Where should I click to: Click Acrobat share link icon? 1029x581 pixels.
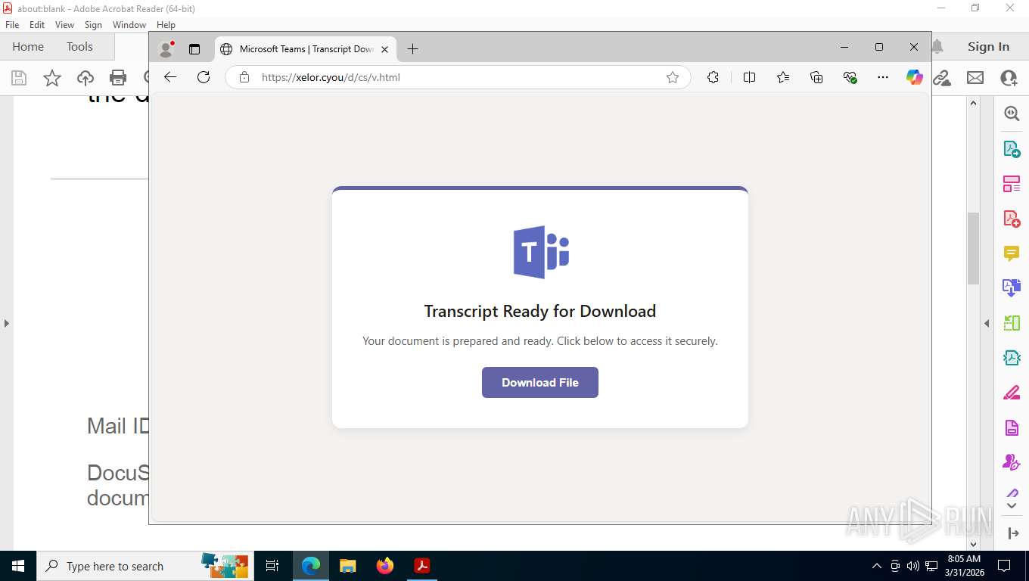pyautogui.click(x=942, y=78)
